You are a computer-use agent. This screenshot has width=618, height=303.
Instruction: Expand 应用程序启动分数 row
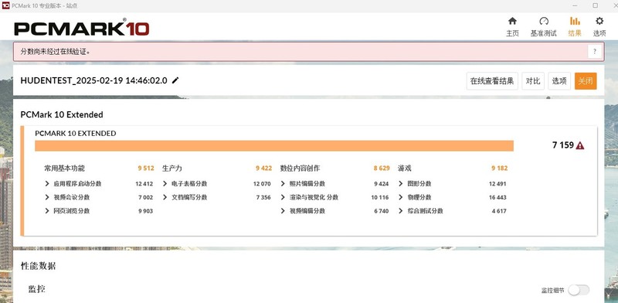[47, 183]
